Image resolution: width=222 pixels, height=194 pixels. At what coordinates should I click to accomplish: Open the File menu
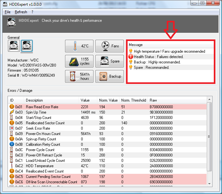[8, 12]
